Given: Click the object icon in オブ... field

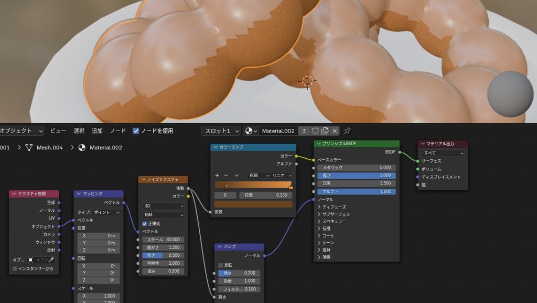Looking at the screenshot, I should click(x=30, y=260).
